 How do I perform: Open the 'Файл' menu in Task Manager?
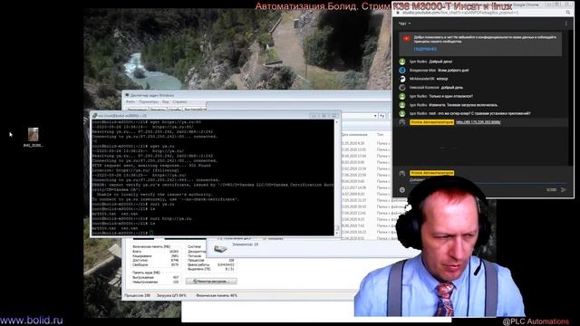coord(130,101)
